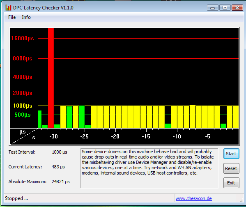
Task: Open the www.thesycon.de link
Action: [x=193, y=198]
